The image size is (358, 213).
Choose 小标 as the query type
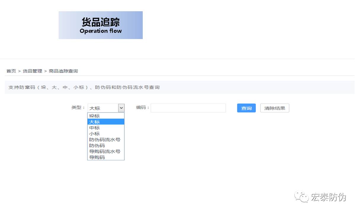coord(94,133)
